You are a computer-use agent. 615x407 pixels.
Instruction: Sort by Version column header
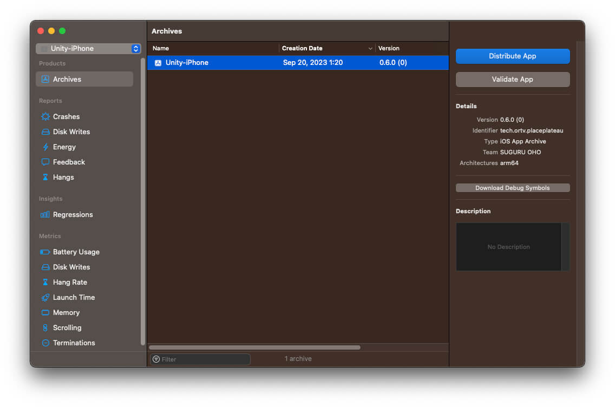pyautogui.click(x=412, y=48)
